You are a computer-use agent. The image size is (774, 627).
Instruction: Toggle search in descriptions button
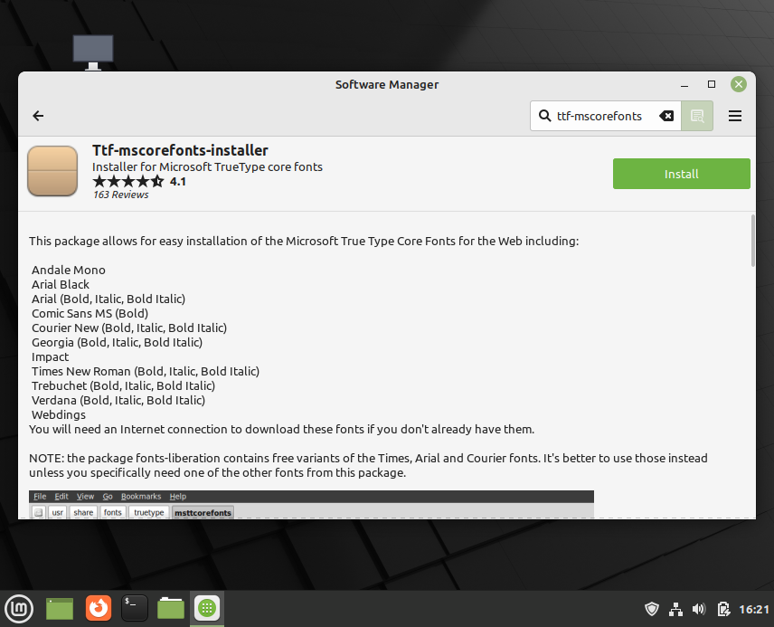point(697,116)
